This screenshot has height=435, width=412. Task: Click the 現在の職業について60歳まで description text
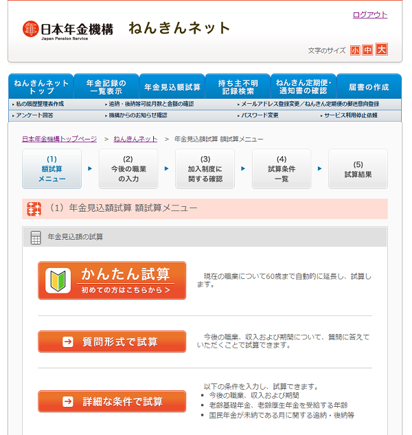(284, 280)
